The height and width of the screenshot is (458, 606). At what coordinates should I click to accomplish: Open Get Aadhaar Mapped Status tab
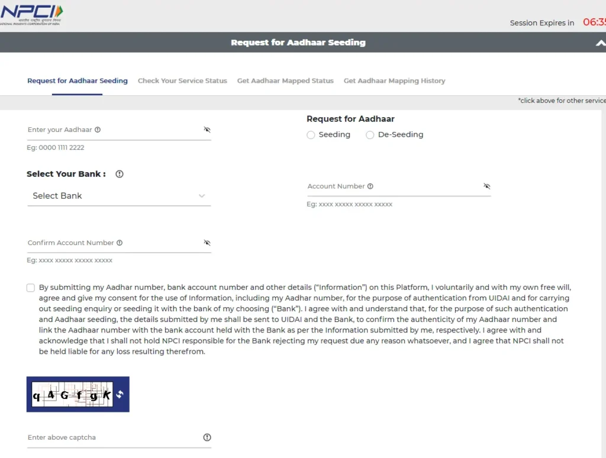[285, 81]
